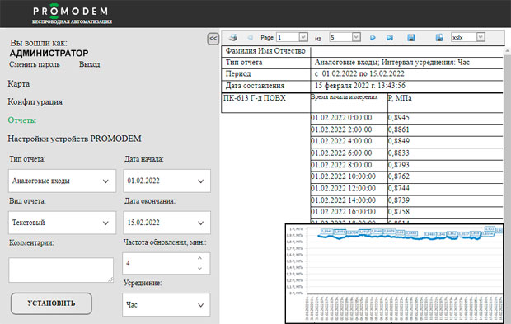Click the value 0,8762
Viewport: 511px width, 324px height.
(x=399, y=176)
